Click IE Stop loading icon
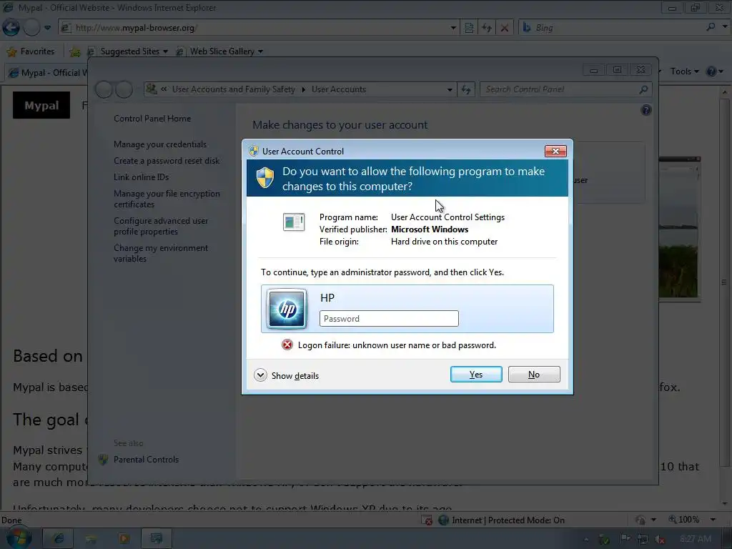 coord(505,28)
